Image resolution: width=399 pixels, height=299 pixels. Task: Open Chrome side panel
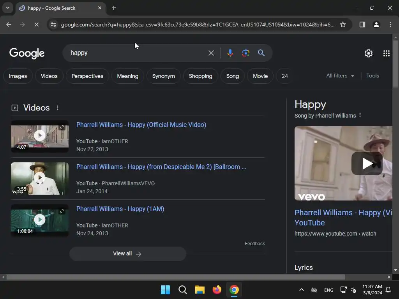[362, 25]
